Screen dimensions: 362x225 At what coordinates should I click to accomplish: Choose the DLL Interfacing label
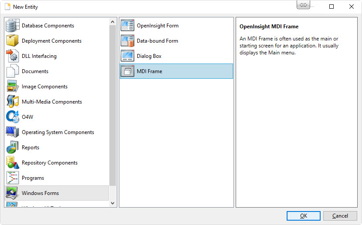(x=39, y=56)
